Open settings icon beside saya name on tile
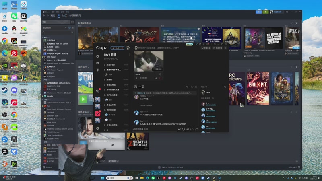 (x=160, y=74)
